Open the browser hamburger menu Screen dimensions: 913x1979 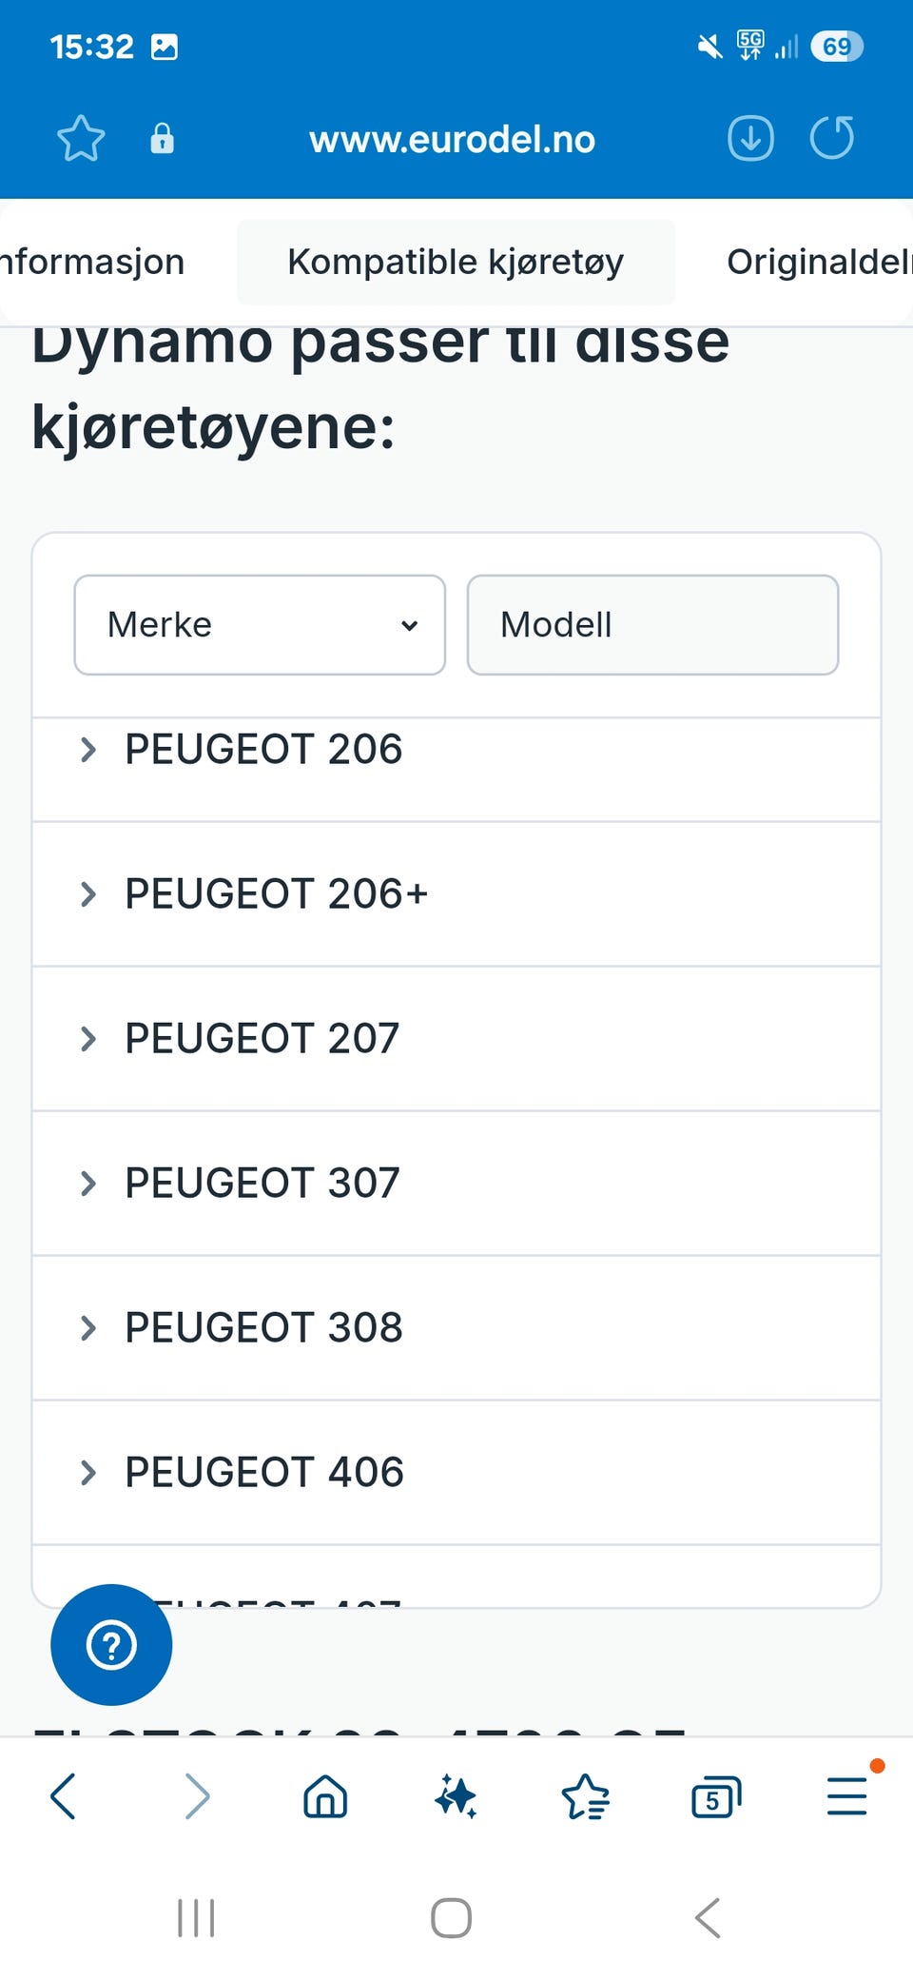tap(846, 1797)
